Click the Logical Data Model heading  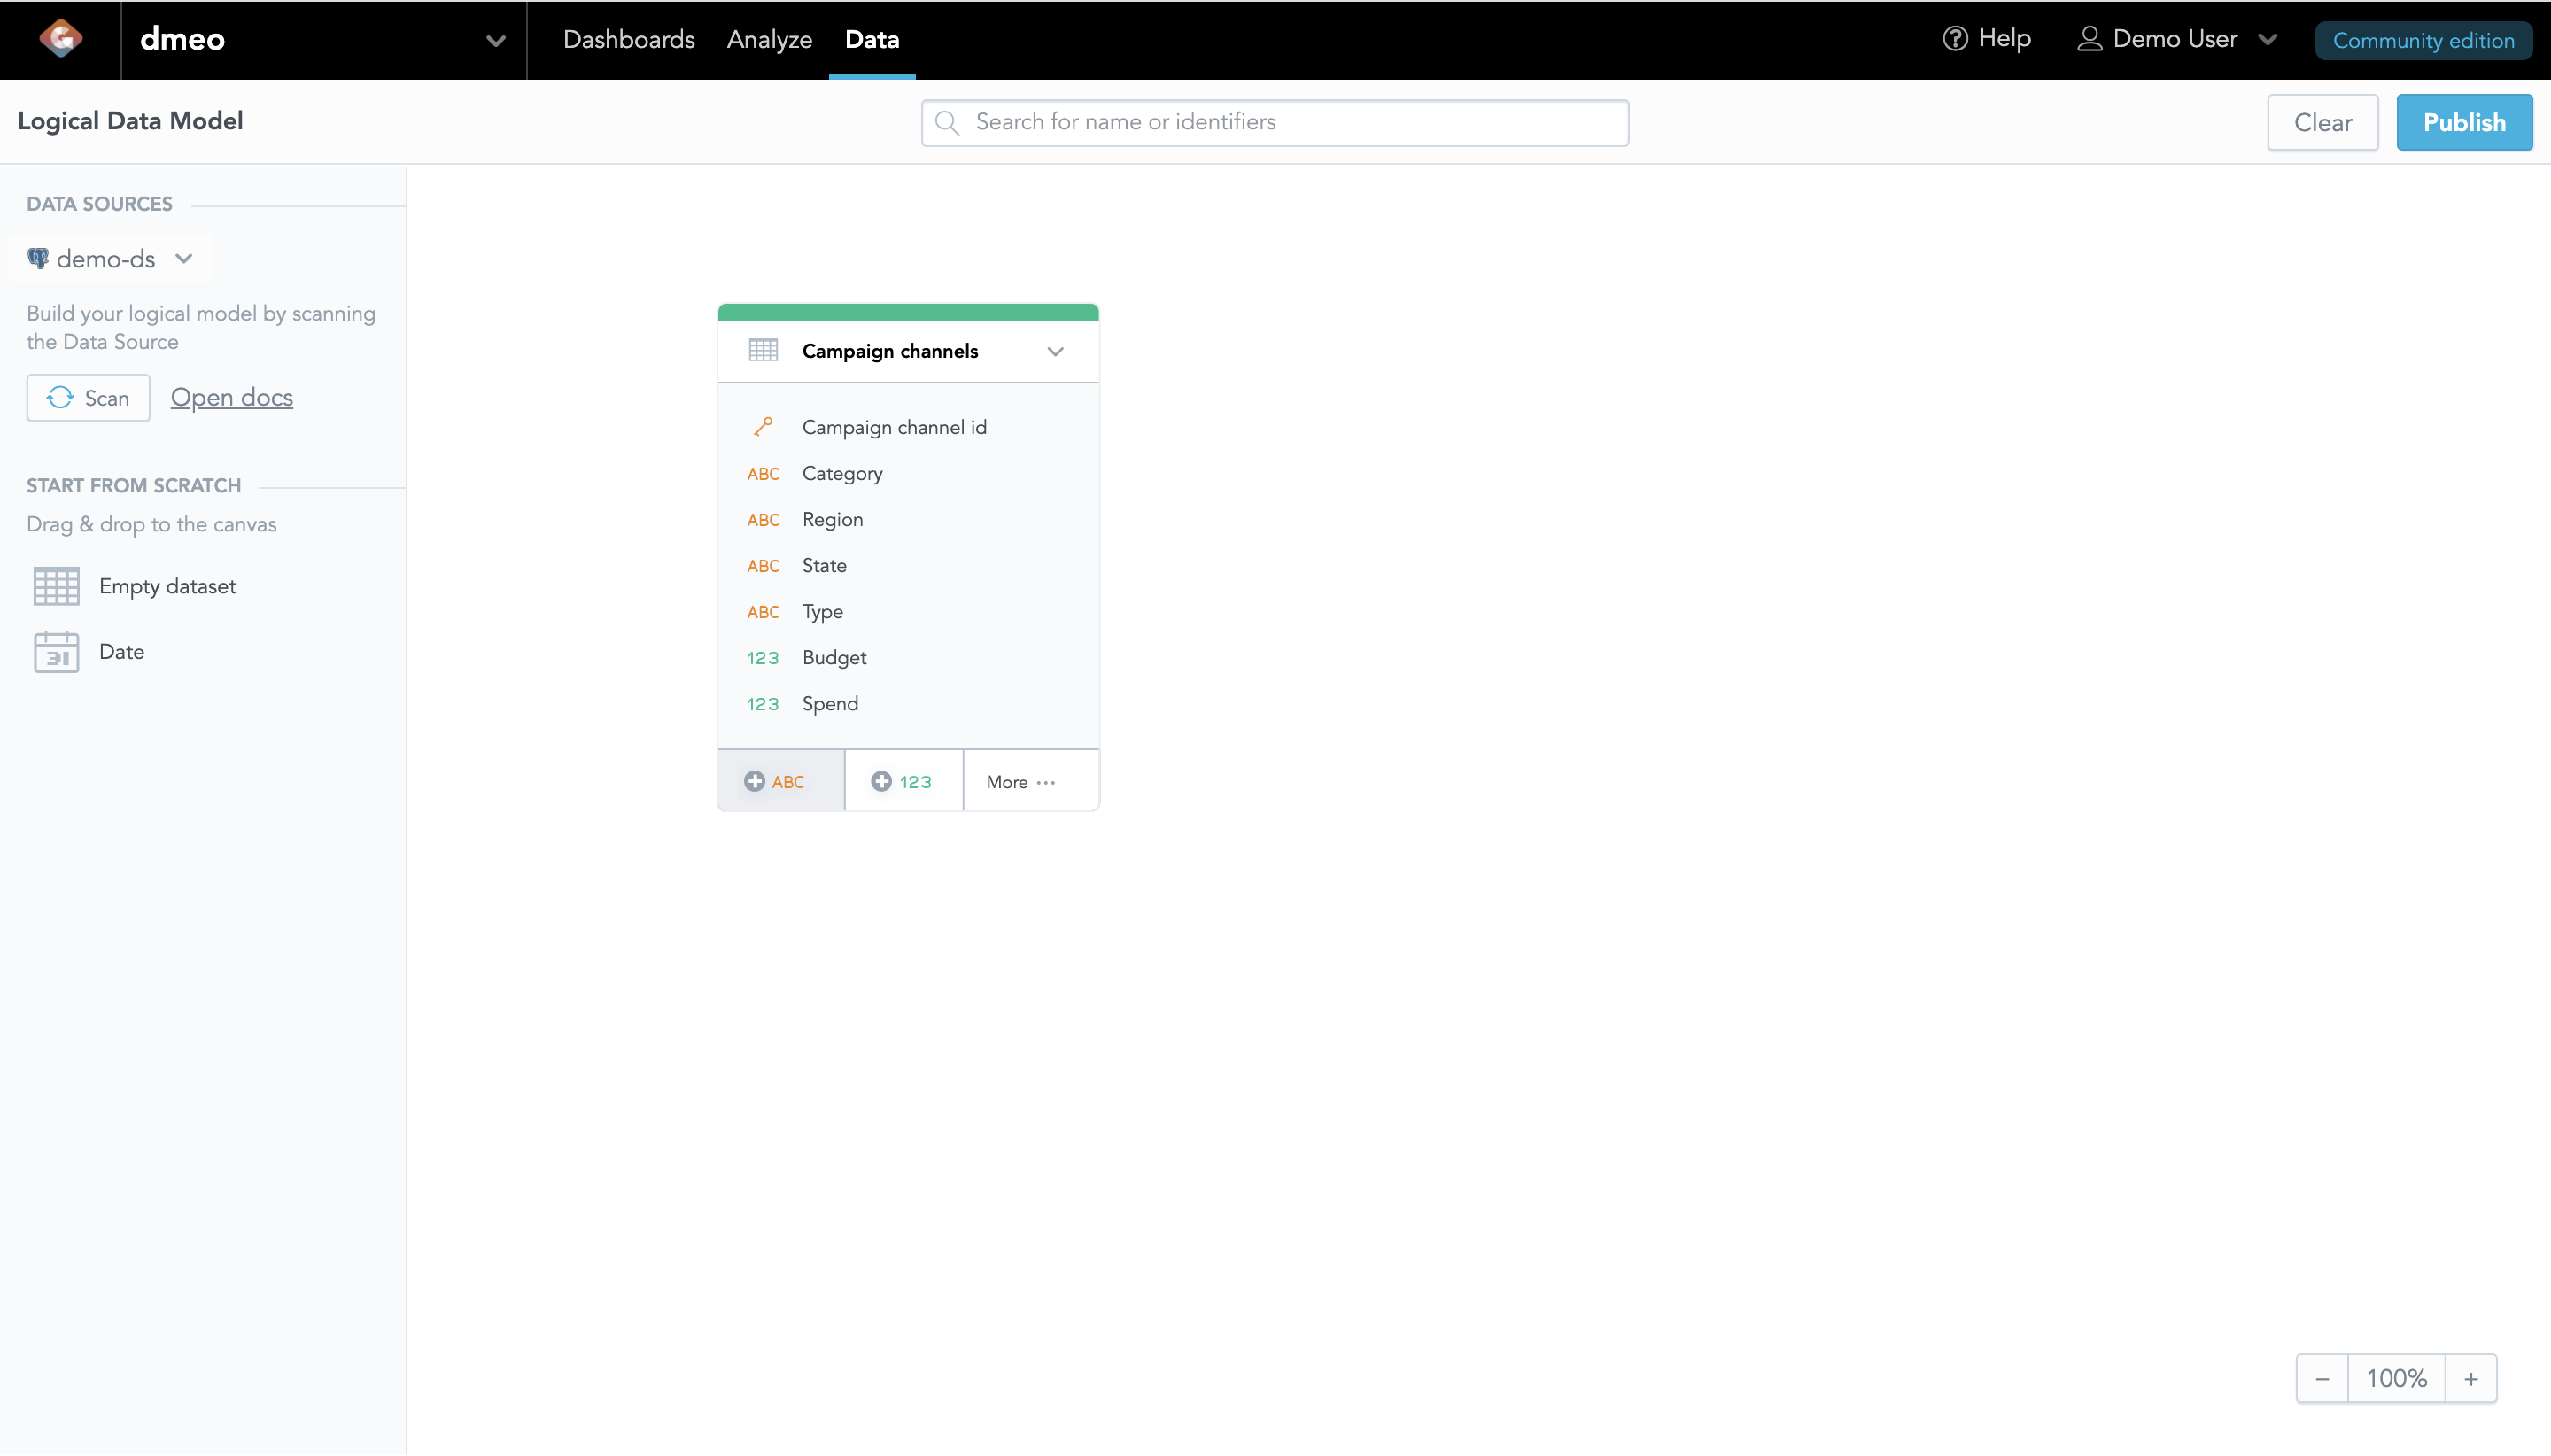pyautogui.click(x=130, y=121)
